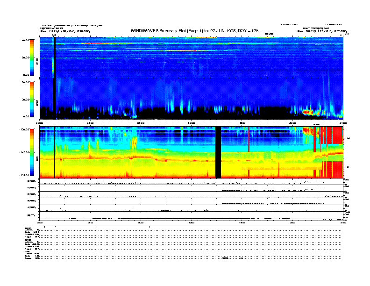370x286 pixels.
Task: Click the RAD1 panel color scale bar
Action: point(32,99)
